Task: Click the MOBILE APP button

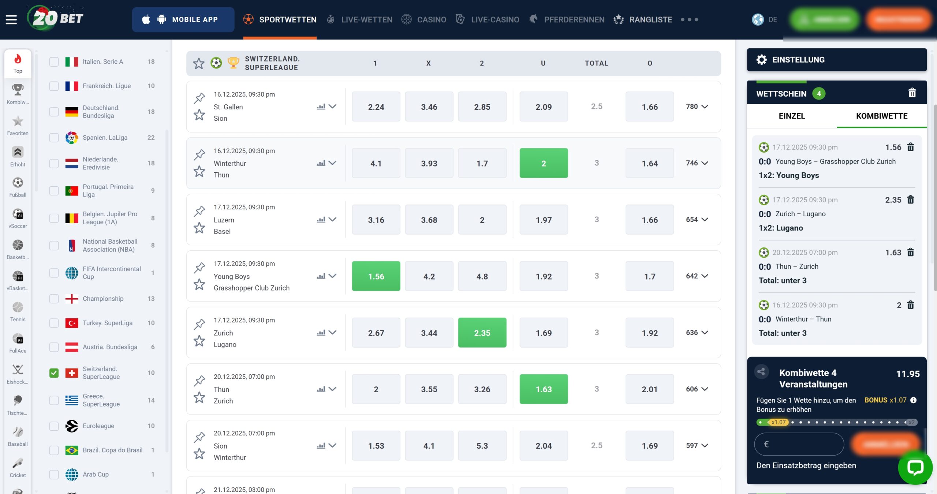Action: point(183,19)
